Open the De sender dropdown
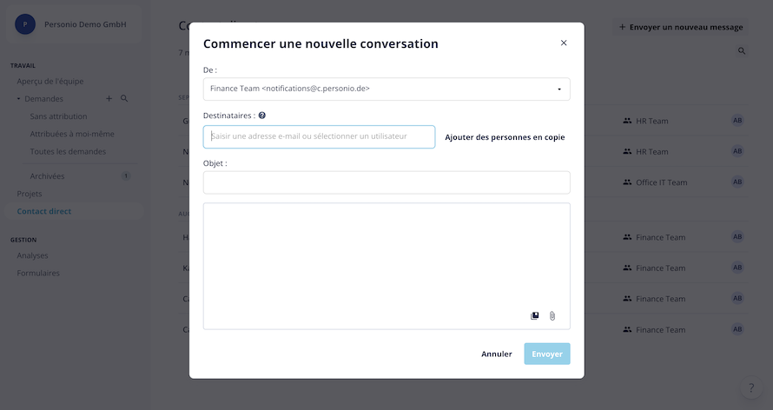The width and height of the screenshot is (773, 410). point(386,89)
